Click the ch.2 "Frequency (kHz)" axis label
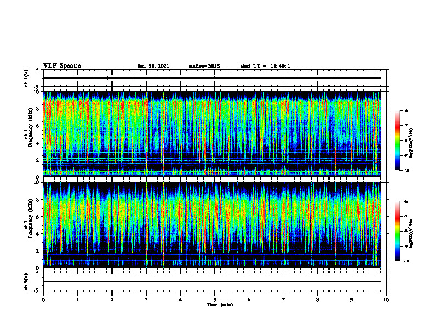 coord(30,219)
